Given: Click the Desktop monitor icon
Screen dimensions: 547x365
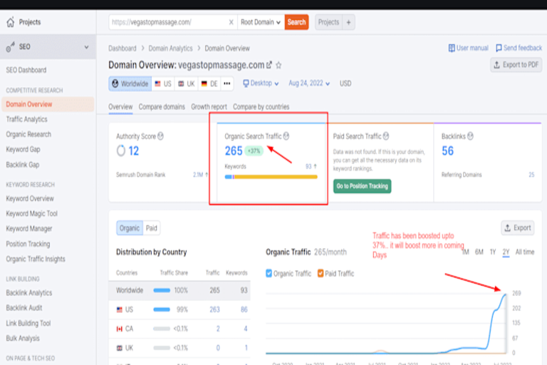Looking at the screenshot, I should pyautogui.click(x=246, y=83).
